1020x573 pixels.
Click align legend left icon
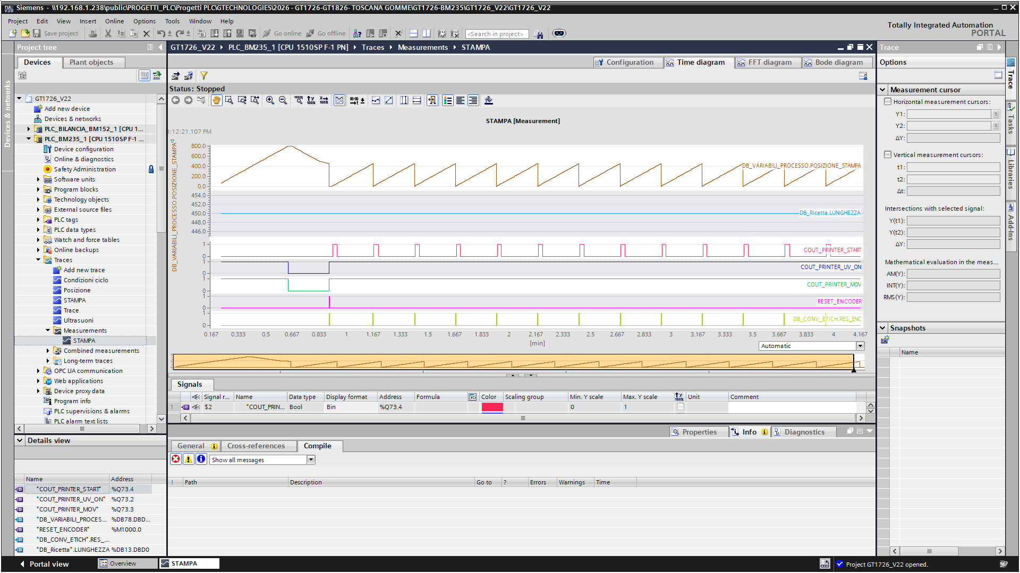pyautogui.click(x=461, y=100)
